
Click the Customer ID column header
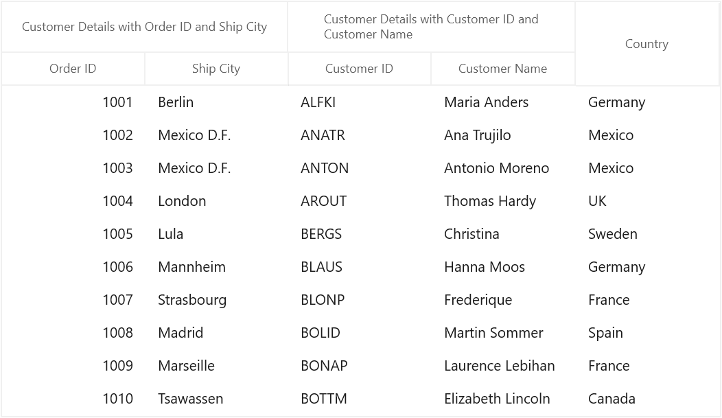(359, 69)
